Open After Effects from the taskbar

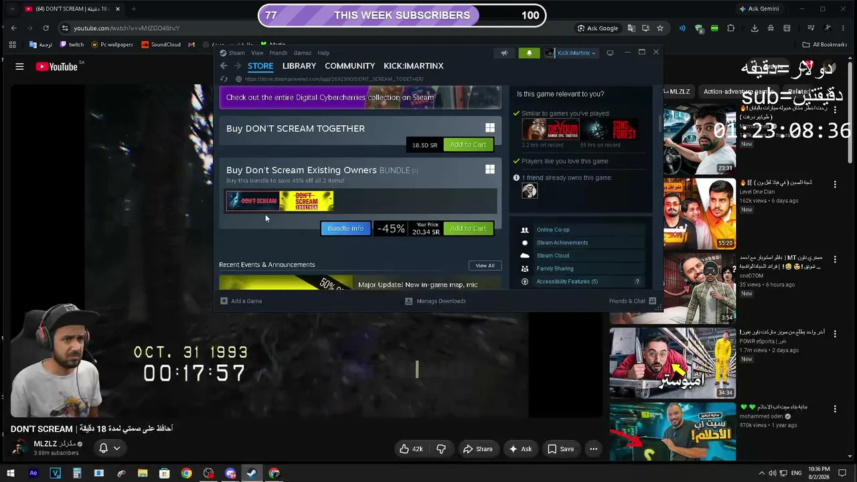33,473
